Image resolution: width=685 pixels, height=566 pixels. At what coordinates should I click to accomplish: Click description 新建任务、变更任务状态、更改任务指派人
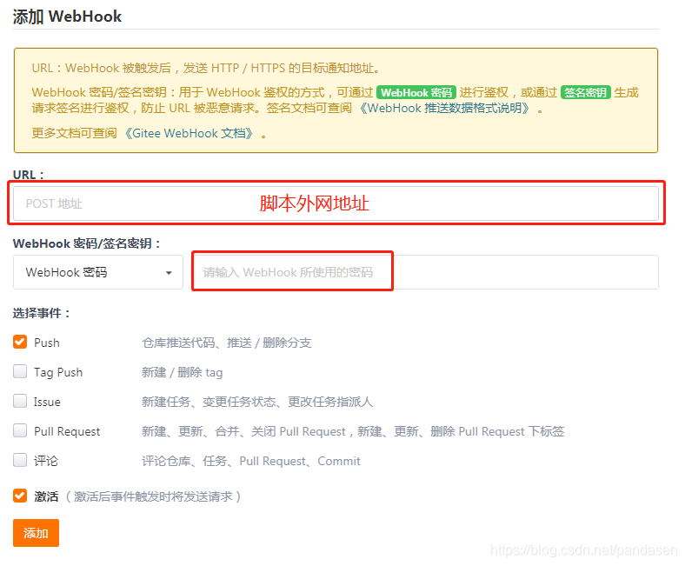[257, 402]
